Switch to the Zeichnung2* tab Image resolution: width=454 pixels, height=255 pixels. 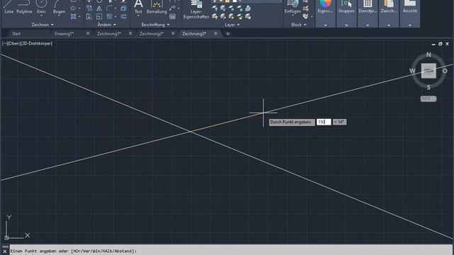(x=151, y=33)
